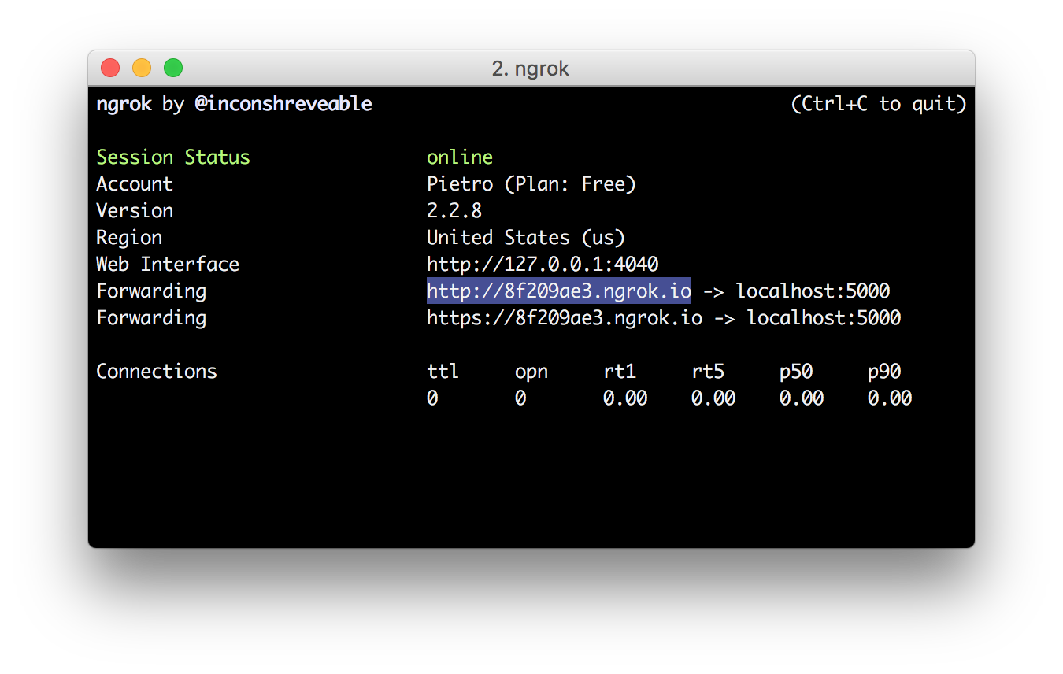Click the highlighted http ngrok.io forwarding URL
The height and width of the screenshot is (674, 1063).
tap(558, 291)
